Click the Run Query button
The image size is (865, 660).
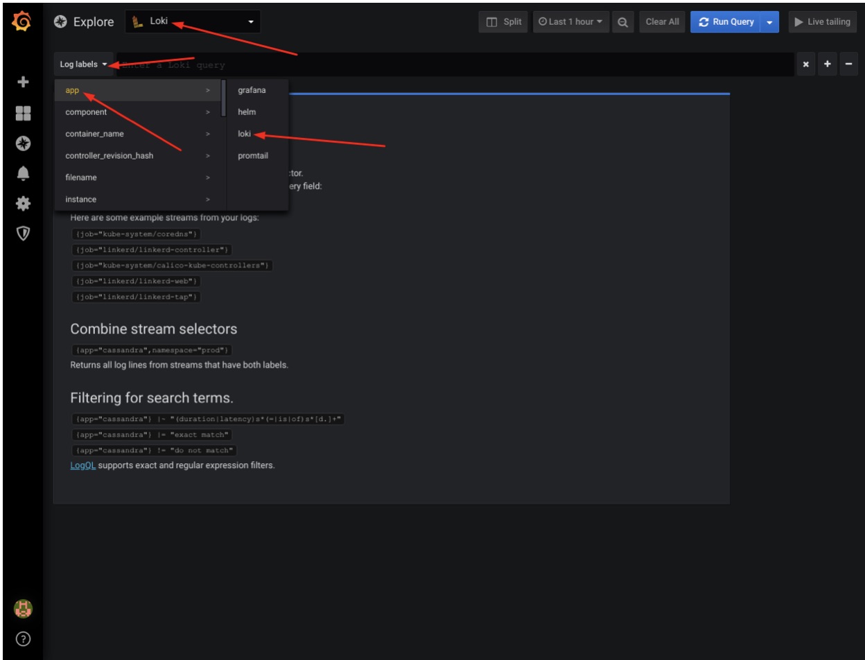(x=726, y=21)
